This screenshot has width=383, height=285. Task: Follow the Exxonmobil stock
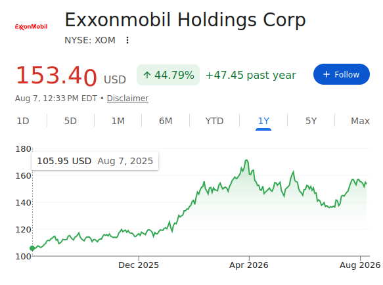(x=342, y=74)
